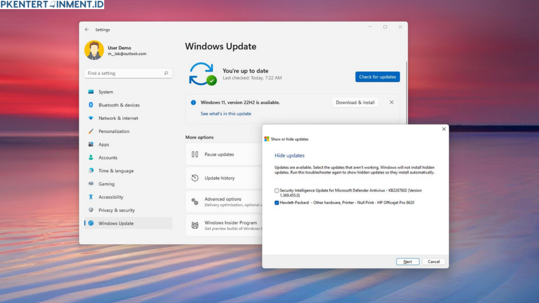The width and height of the screenshot is (539, 303).
Task: Select the Gaming controller icon in sidebar
Action: [x=92, y=184]
